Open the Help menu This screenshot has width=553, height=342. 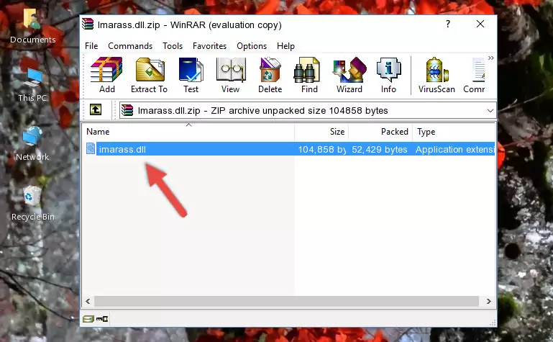coord(285,46)
